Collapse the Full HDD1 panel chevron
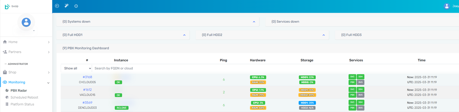Viewport: 459px width, 112px height. [184, 35]
